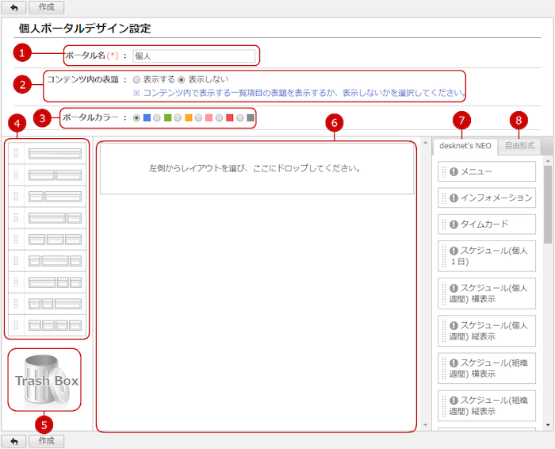Select the two equal columns layout
The image size is (555, 449).
[x=55, y=175]
